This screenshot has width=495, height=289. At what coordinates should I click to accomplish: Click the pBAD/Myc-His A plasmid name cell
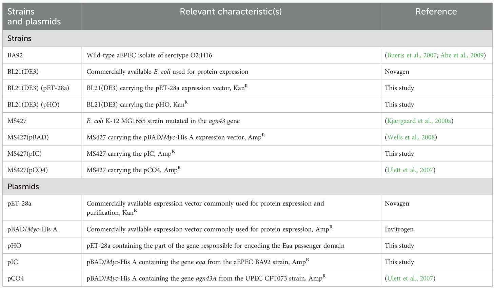(32, 229)
